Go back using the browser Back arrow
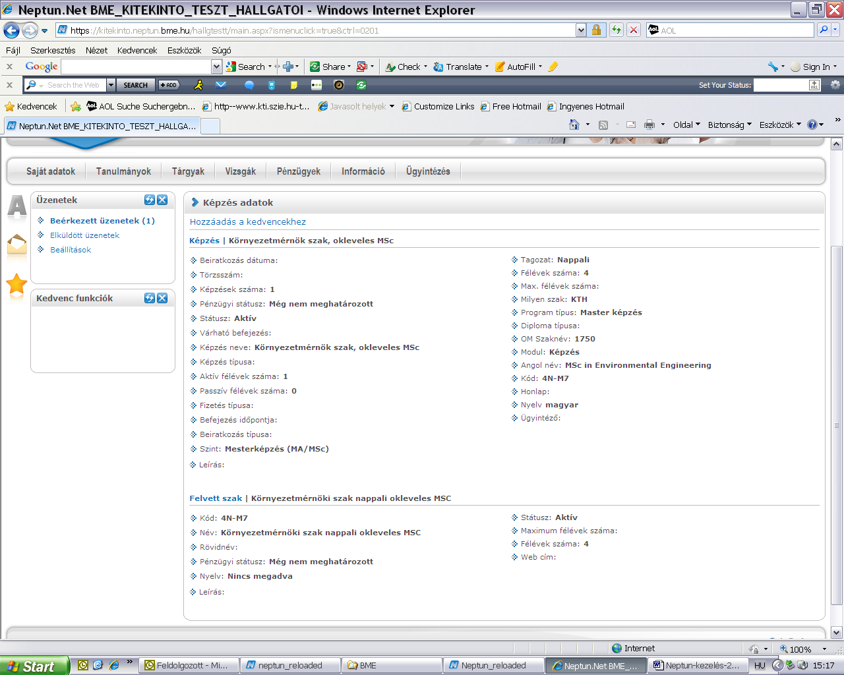Screen dimensions: 844x675 [11, 30]
